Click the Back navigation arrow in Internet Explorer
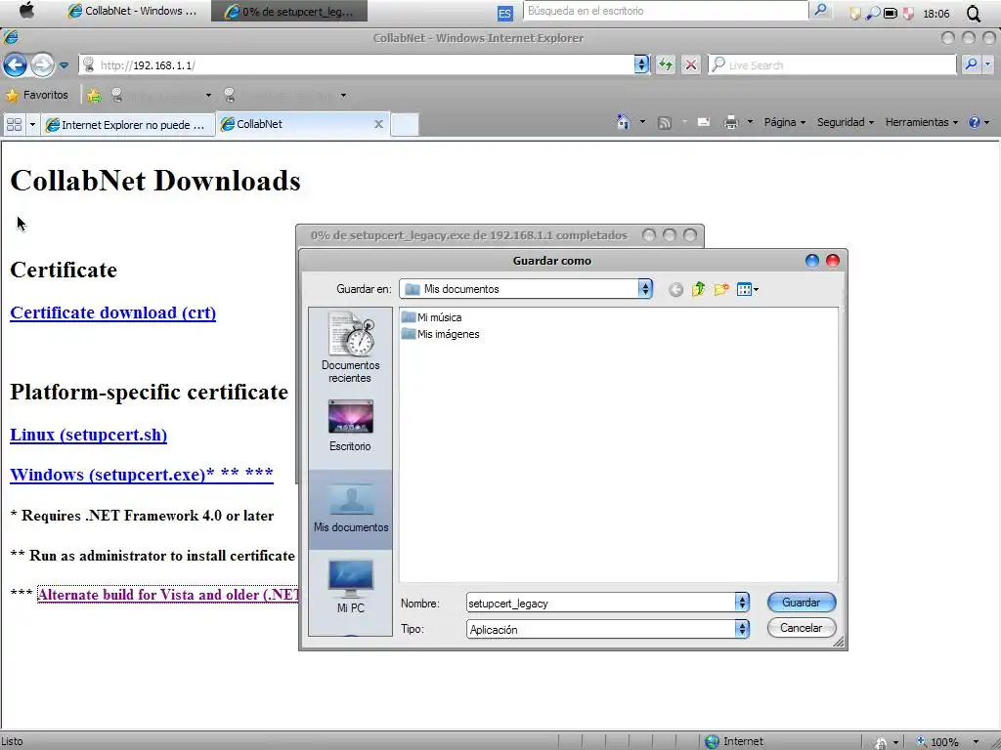 point(16,64)
